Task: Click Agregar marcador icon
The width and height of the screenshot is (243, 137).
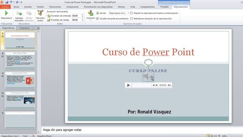Action: coord(19,14)
